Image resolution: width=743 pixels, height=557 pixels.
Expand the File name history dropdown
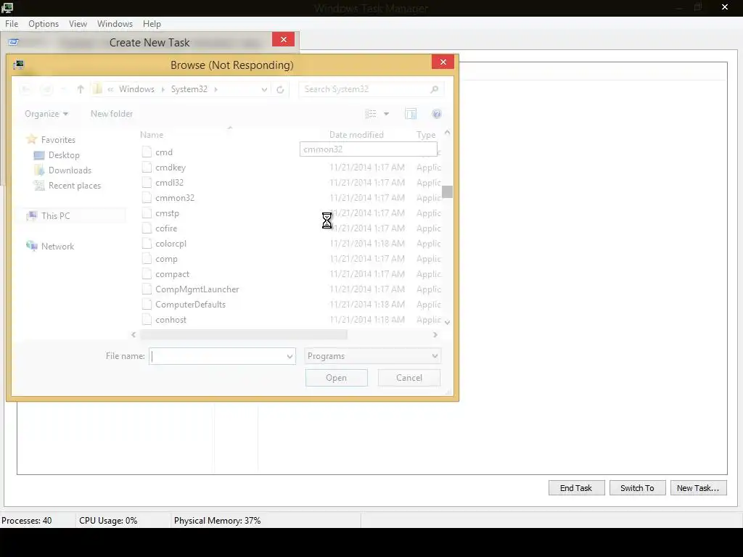tap(290, 356)
